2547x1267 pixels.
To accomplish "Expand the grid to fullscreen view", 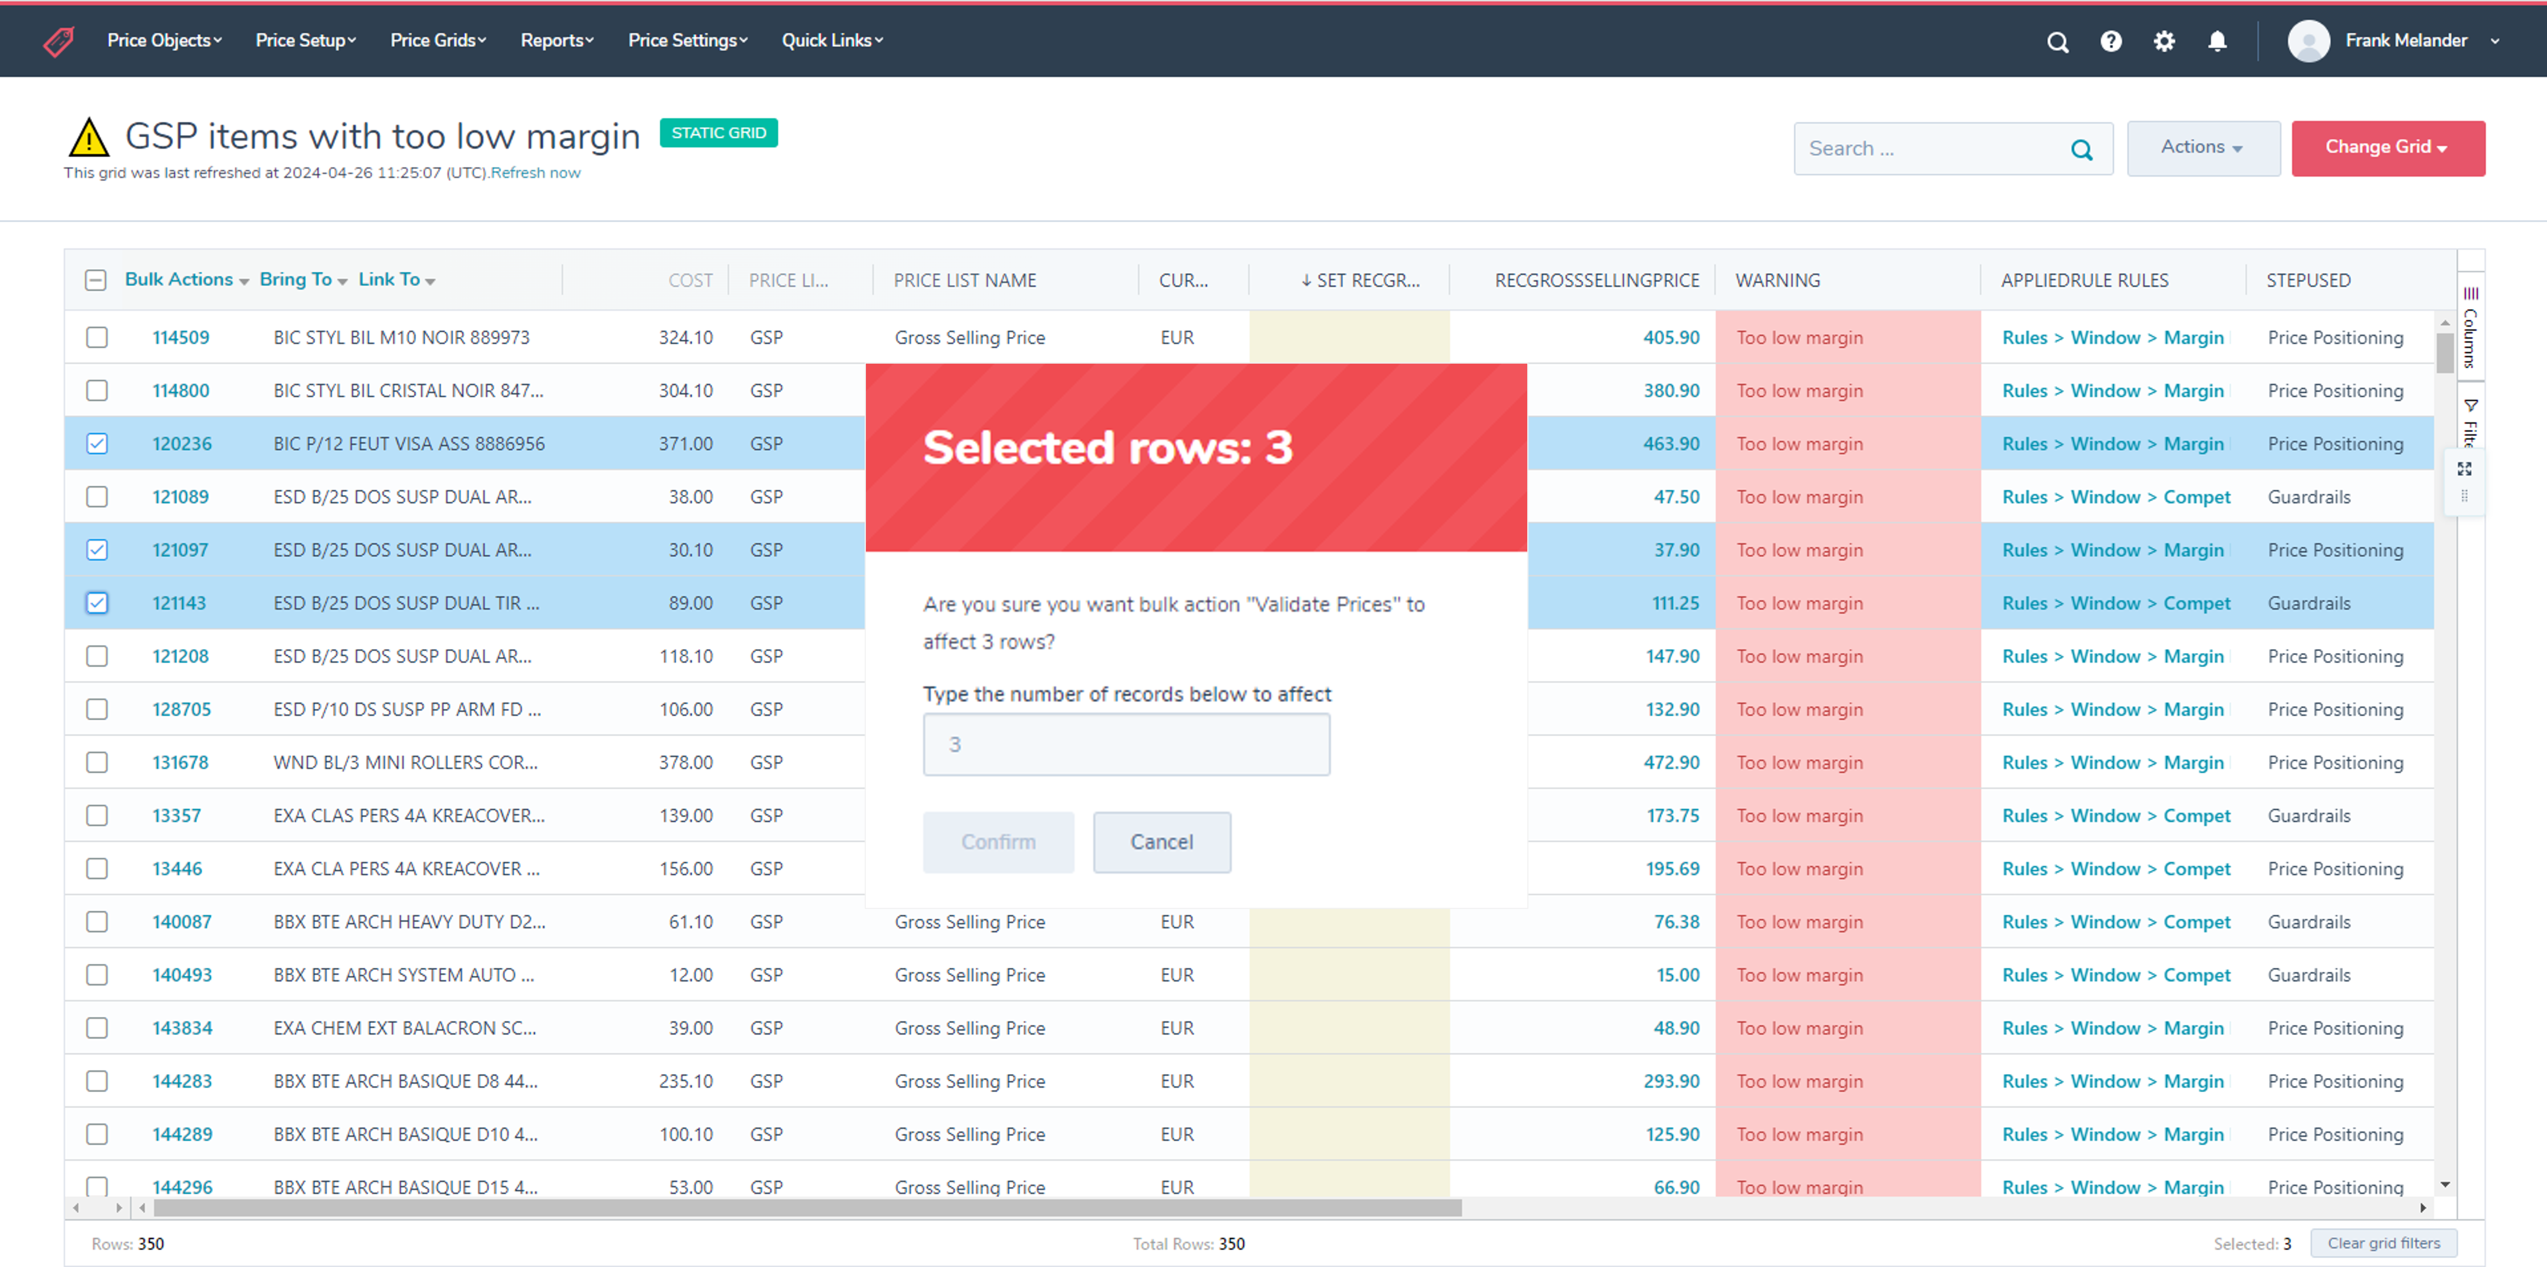I will coord(2465,469).
